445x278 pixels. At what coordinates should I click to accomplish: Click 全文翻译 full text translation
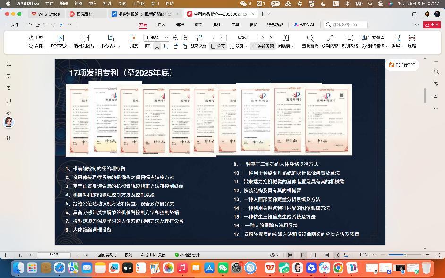(373, 37)
